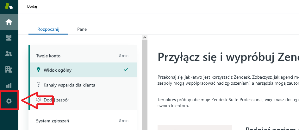Viewport: 299px width, 130px height.
Task: Click the checkmark on Widok ogólny row
Action: click(x=126, y=70)
